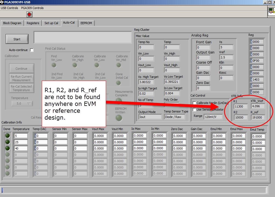Click the Reg value 0F00
The image size is (275, 197).
click(257, 61)
